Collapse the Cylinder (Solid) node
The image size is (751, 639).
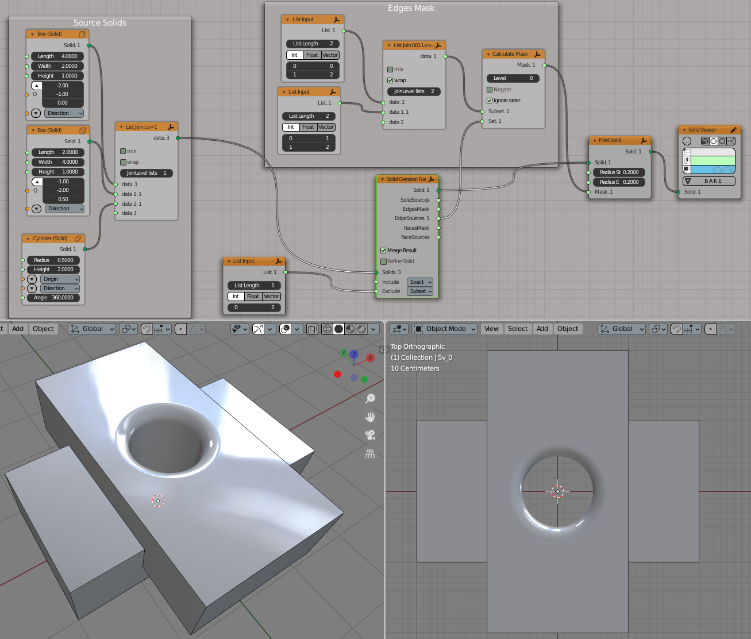pyautogui.click(x=28, y=238)
